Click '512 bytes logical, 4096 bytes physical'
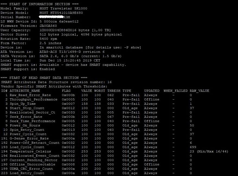Screen dimensions: 238x176 (x=81, y=35)
